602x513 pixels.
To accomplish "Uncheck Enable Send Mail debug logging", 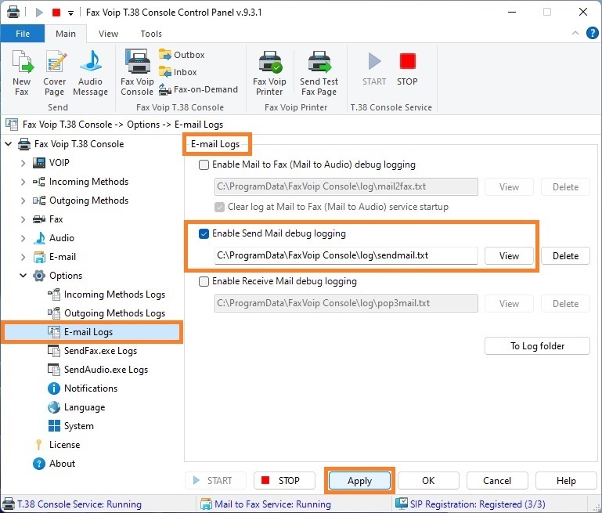I will click(204, 233).
